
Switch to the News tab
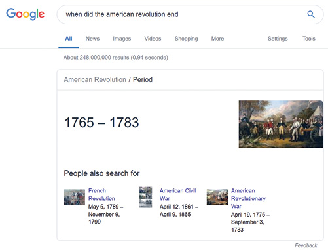92,39
